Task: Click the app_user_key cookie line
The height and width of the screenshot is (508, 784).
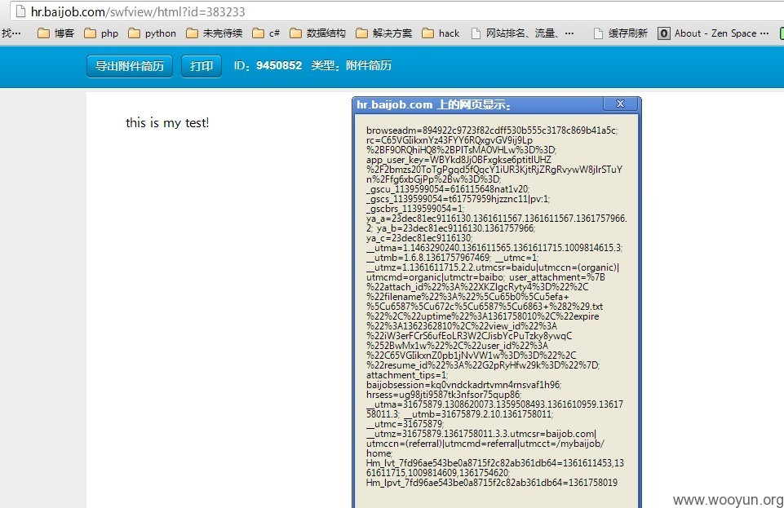Action: [x=458, y=160]
